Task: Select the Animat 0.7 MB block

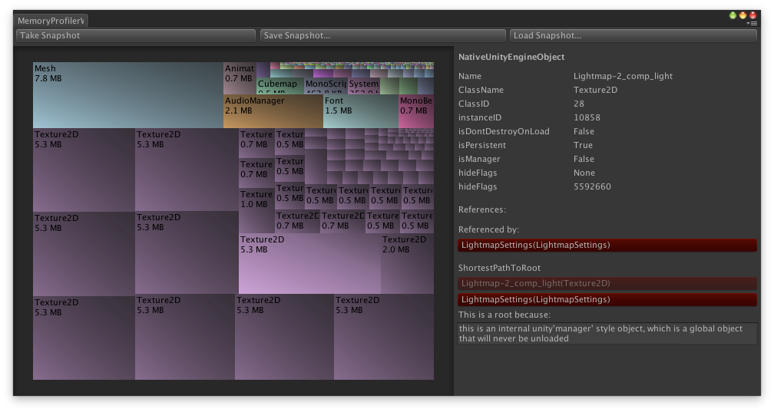Action: click(239, 78)
